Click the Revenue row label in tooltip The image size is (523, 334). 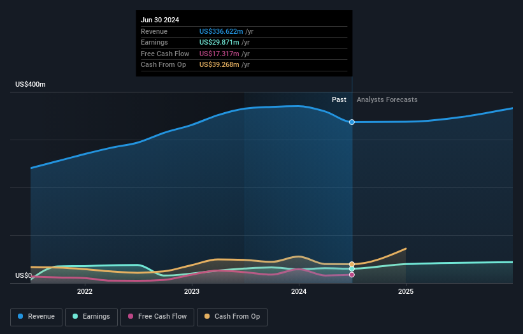point(154,31)
